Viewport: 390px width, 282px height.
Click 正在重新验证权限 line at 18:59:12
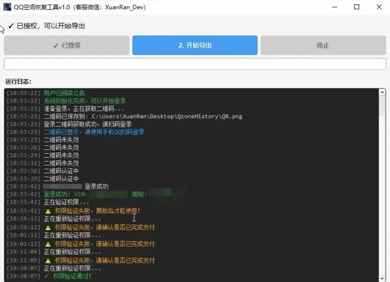(x=72, y=219)
